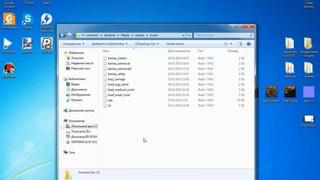Sort by Тип column header
The width and height of the screenshot is (320, 180).
coord(200,51)
